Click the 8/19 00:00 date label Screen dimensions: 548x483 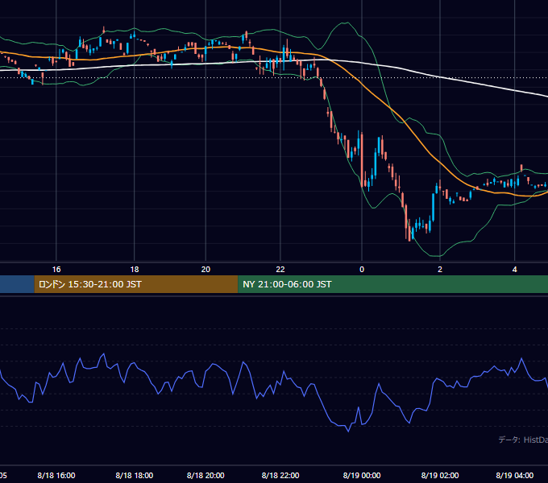pyautogui.click(x=362, y=475)
